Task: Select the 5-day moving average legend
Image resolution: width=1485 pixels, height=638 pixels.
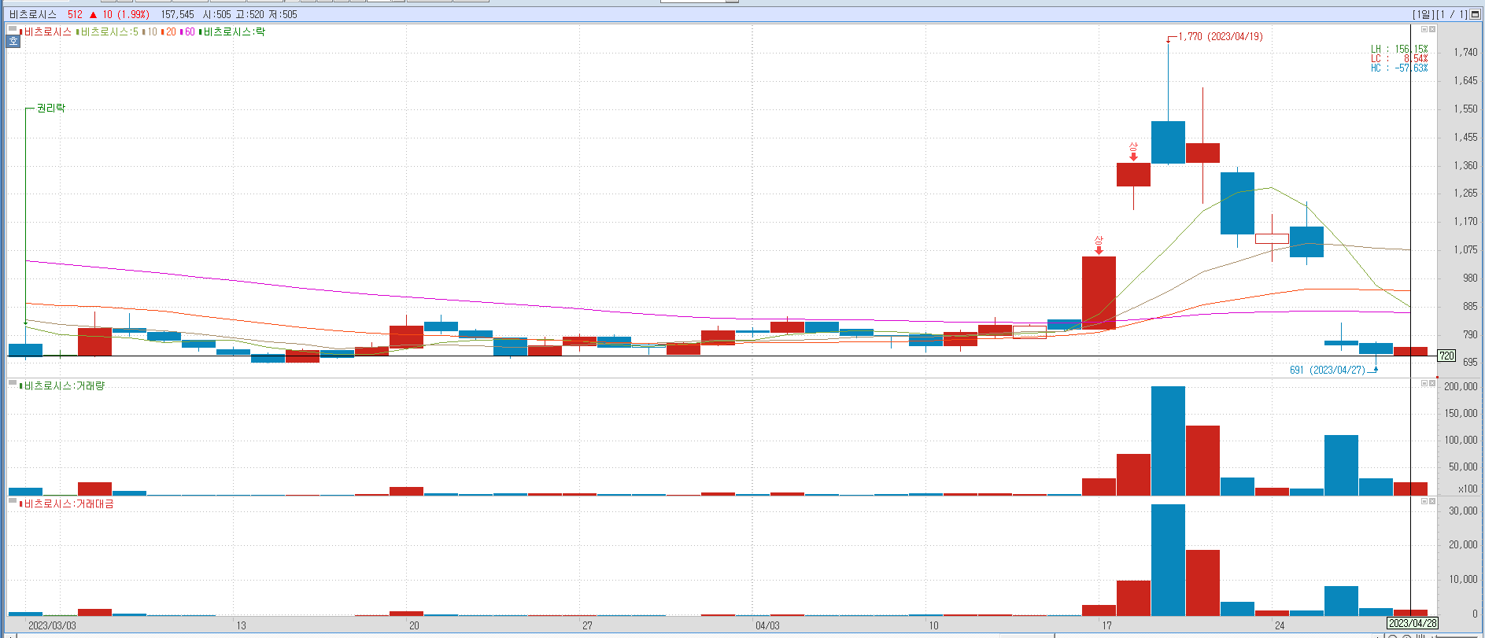Action: [x=109, y=32]
